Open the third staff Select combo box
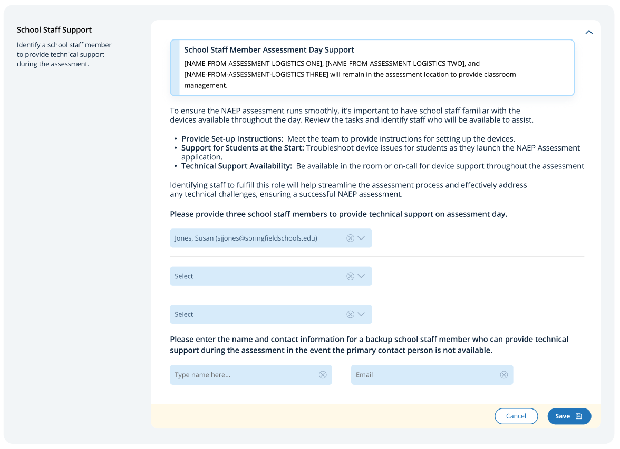 coord(258,314)
